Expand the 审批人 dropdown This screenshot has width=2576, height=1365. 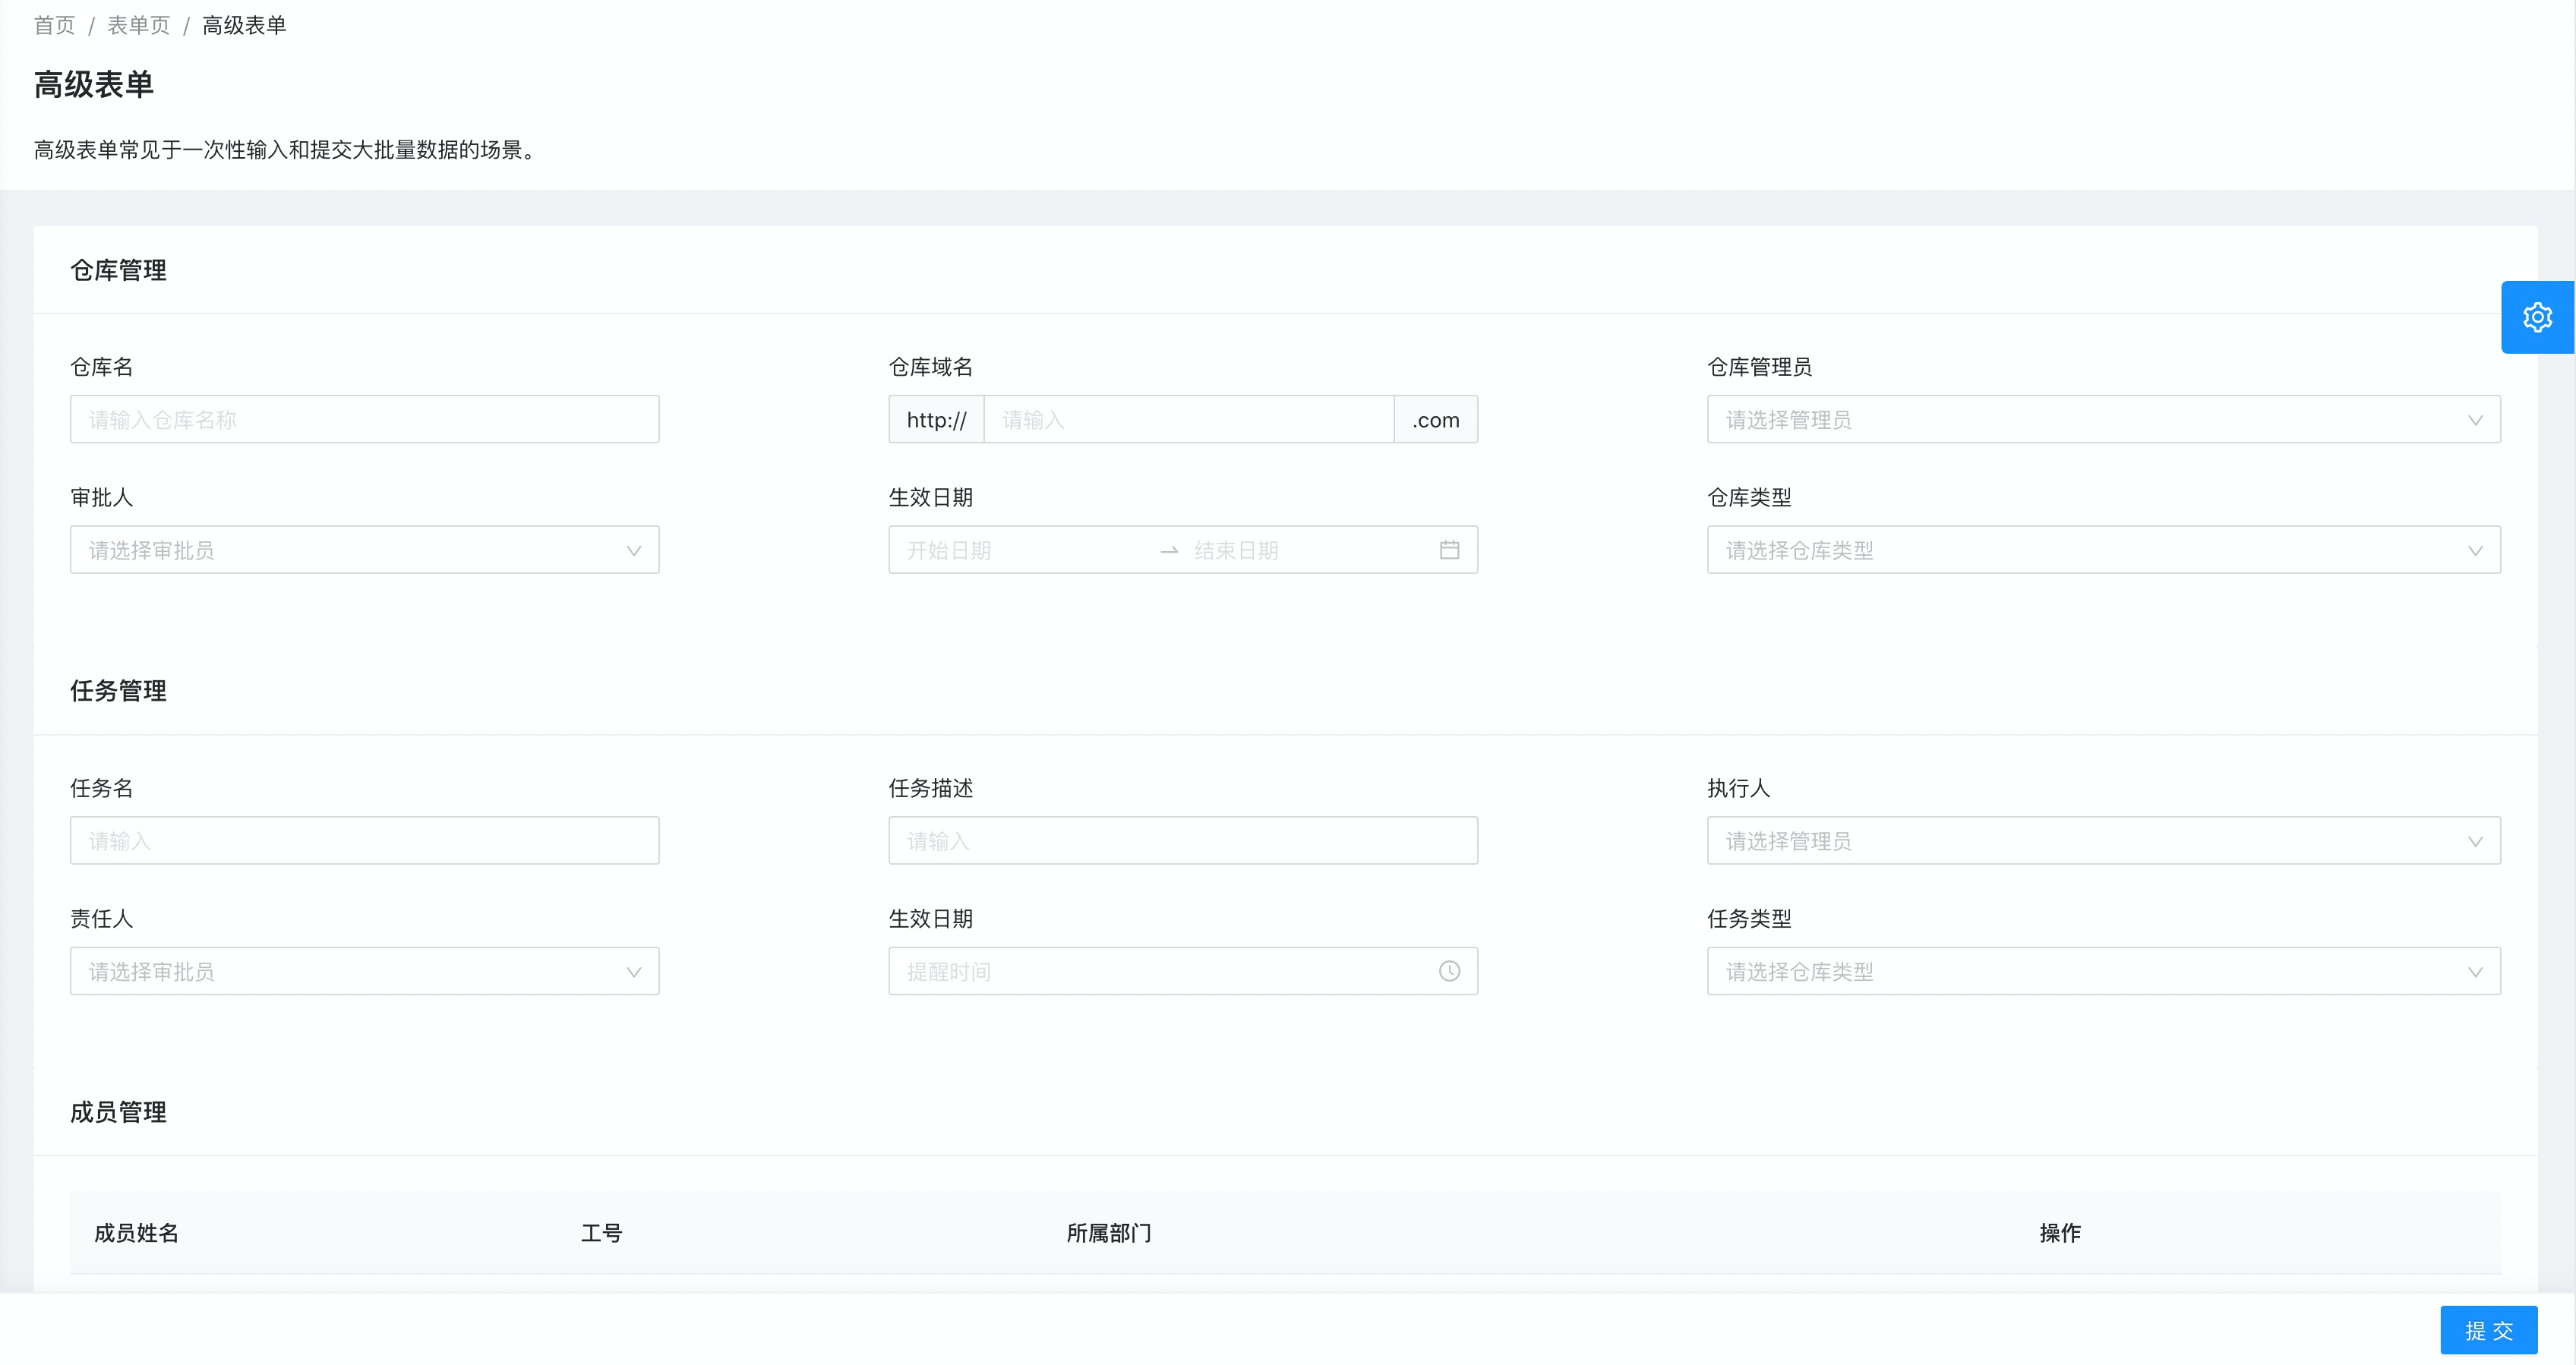pyautogui.click(x=364, y=550)
